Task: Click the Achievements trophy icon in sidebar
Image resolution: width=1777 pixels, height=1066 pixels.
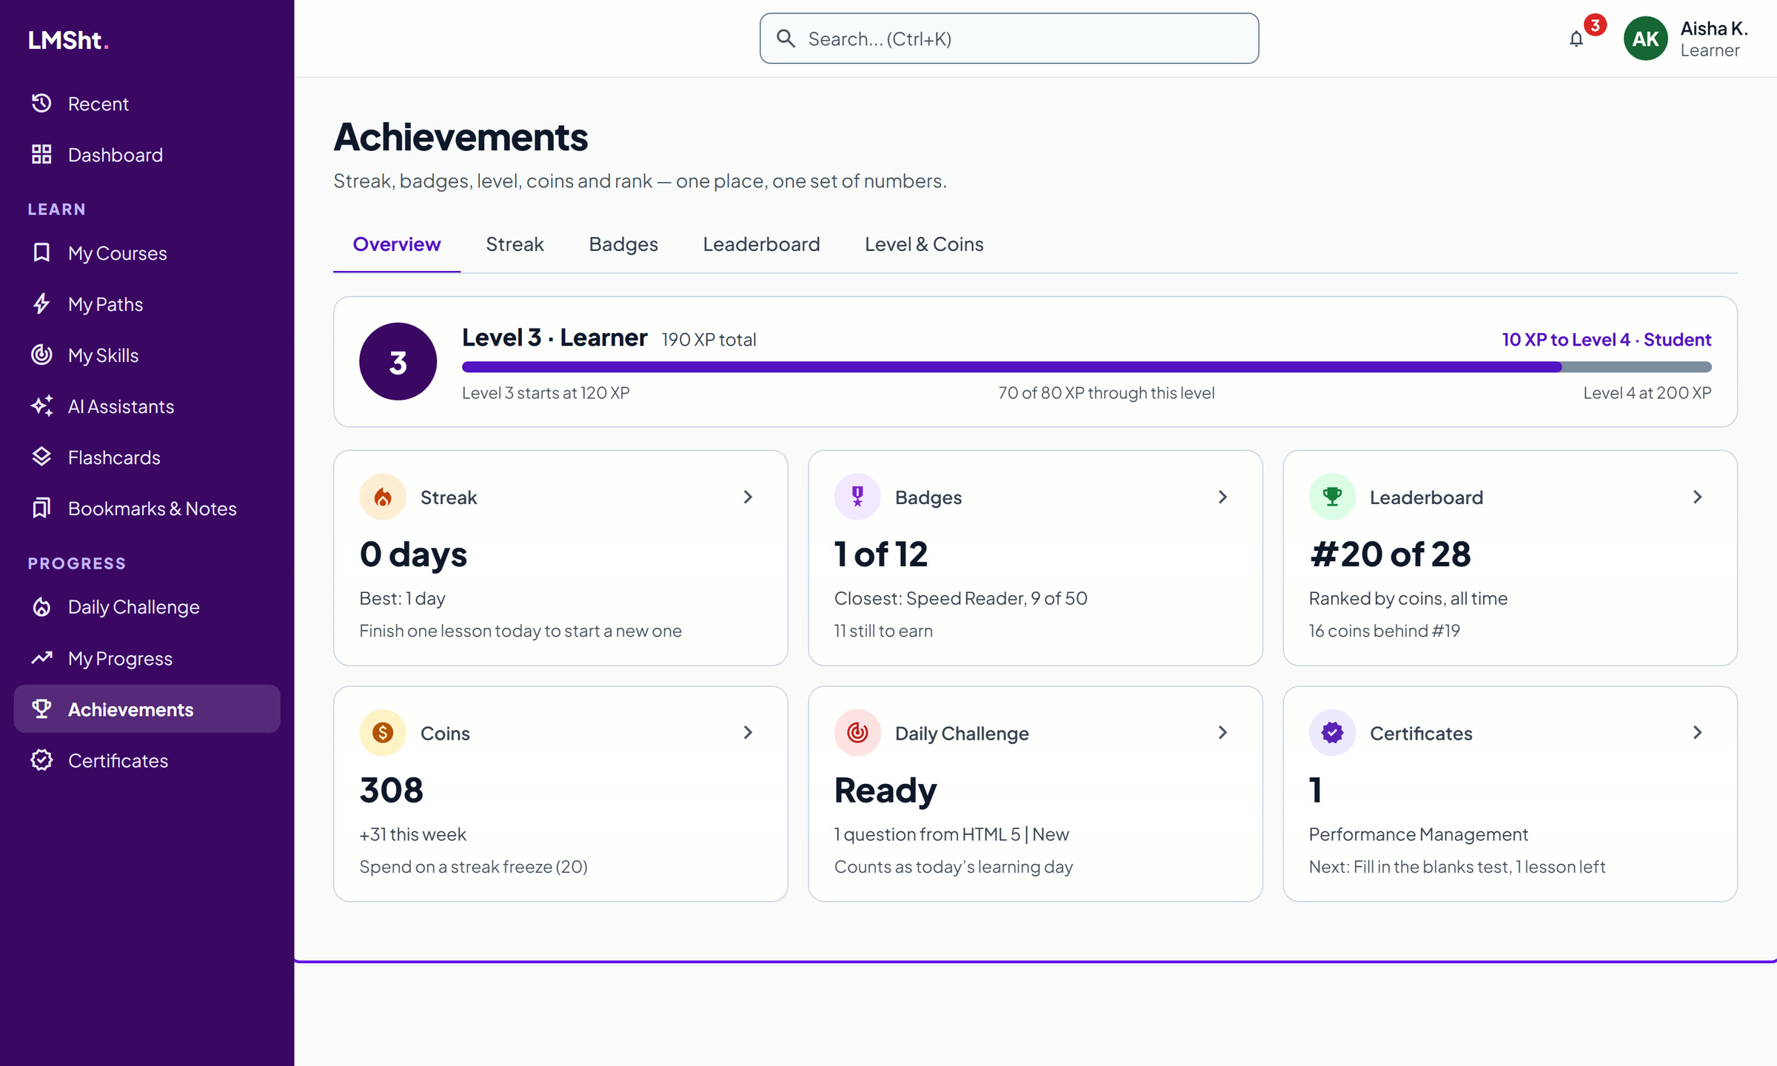Action: (x=41, y=709)
